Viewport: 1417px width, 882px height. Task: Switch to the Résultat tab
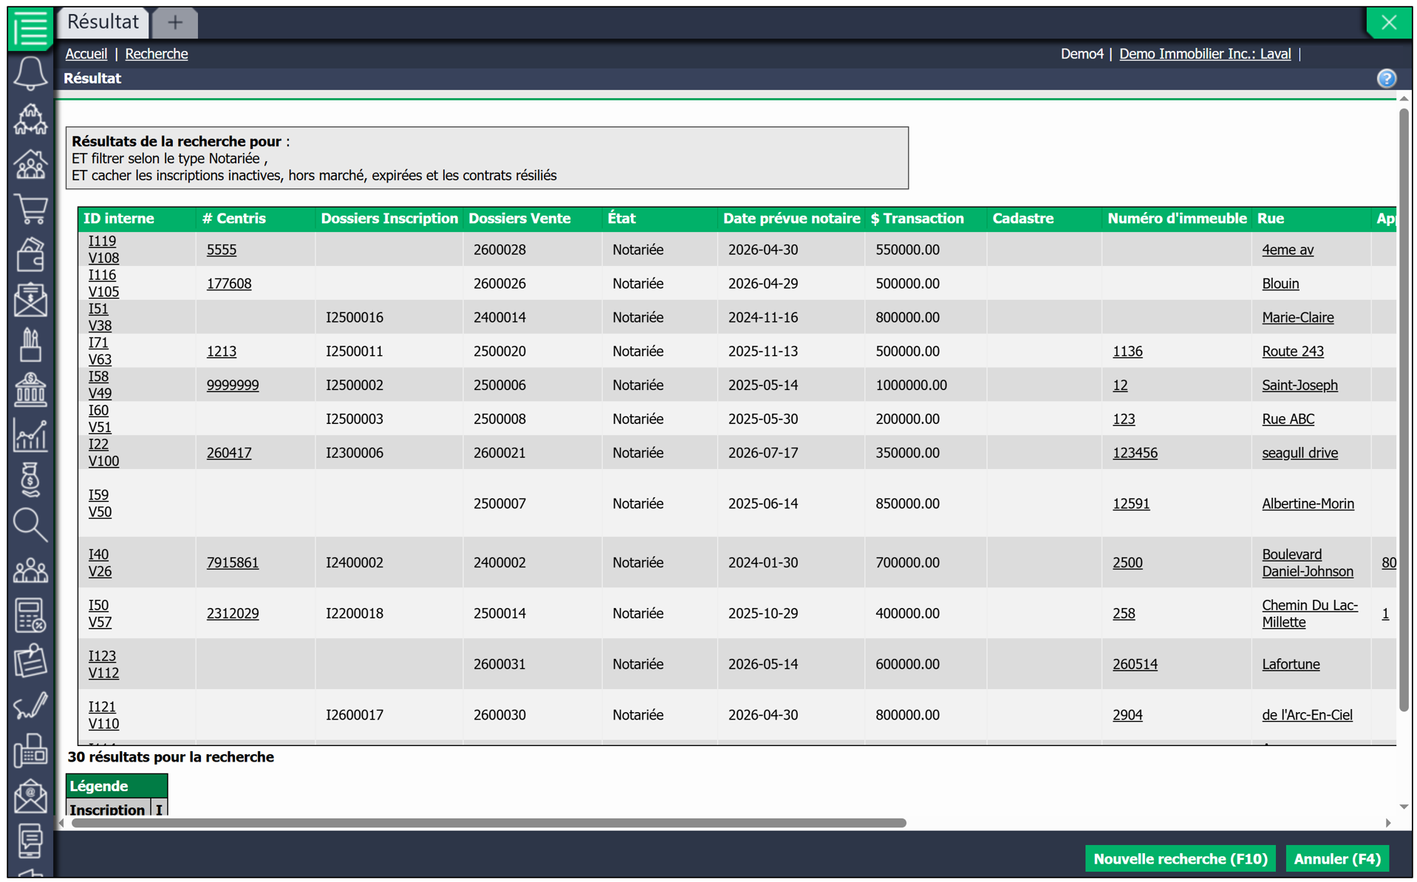click(x=103, y=22)
